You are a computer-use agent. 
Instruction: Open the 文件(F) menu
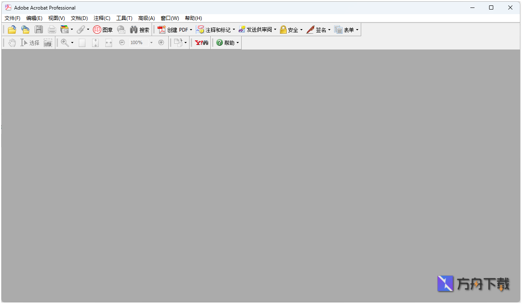pyautogui.click(x=12, y=18)
